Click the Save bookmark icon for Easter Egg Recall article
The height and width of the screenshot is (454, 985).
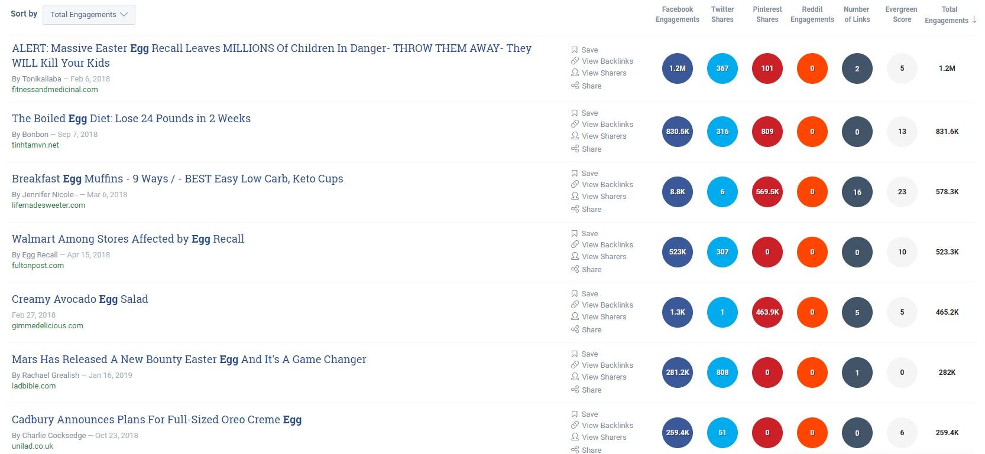tap(574, 50)
